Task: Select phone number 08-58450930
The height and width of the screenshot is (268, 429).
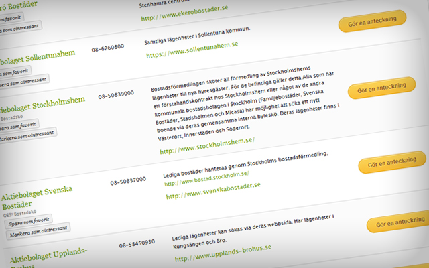Action: (x=137, y=244)
